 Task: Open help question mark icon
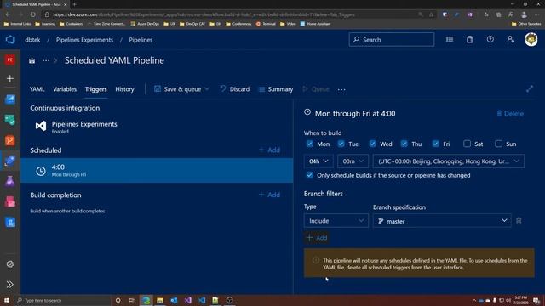490,40
